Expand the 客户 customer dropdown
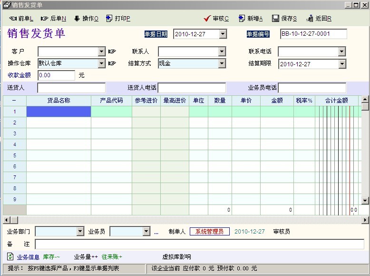 [x=102, y=51]
